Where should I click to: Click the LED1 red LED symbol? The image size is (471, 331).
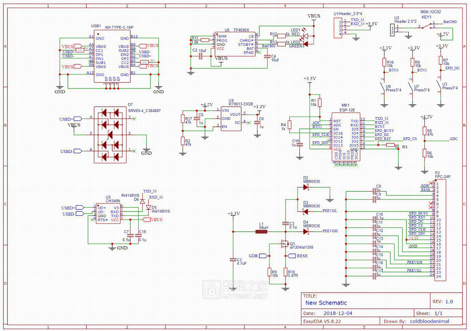306,36
